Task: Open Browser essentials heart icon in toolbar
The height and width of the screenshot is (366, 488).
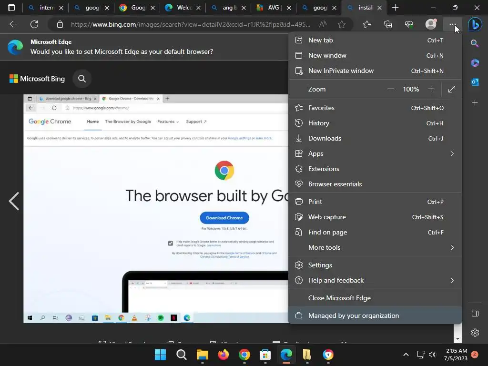Action: coord(409,24)
